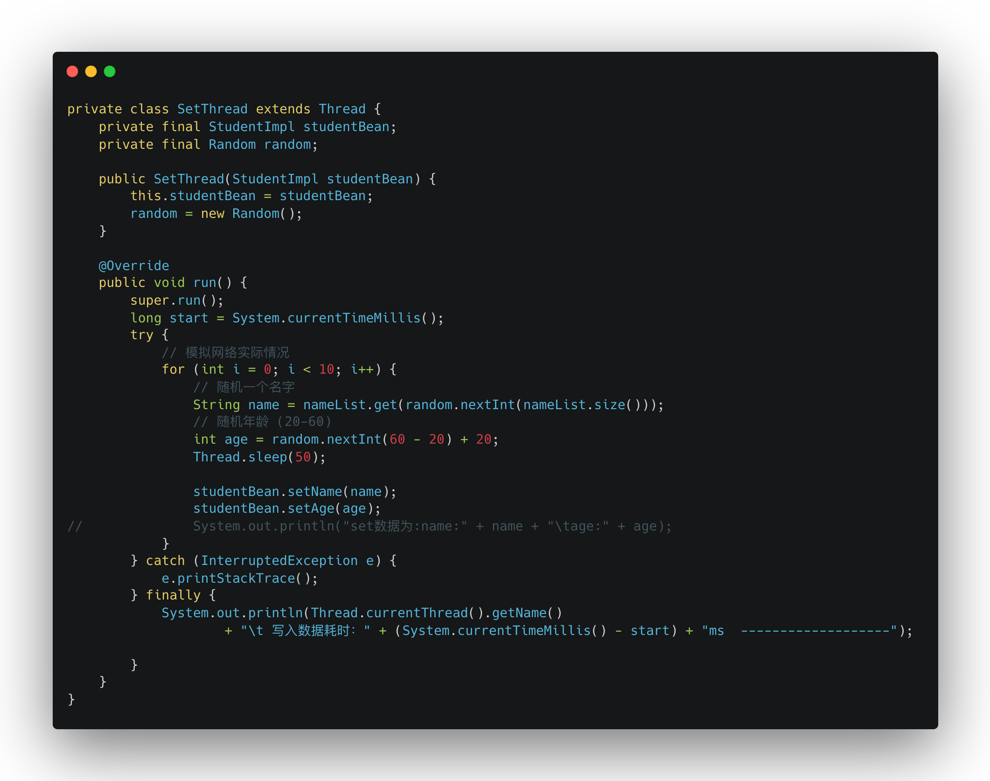The image size is (990, 781).
Task: Click the green maximize window dot
Action: (x=110, y=71)
